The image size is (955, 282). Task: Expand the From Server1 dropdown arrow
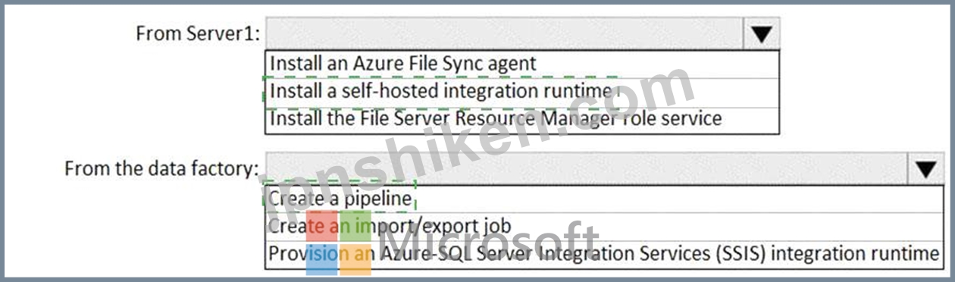[x=762, y=34]
